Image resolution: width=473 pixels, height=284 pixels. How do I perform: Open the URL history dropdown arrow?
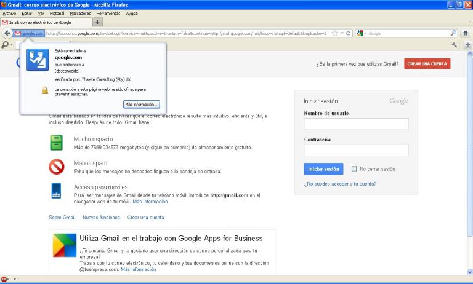click(x=342, y=33)
